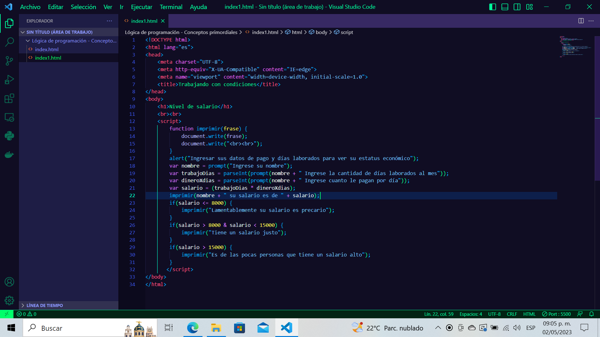Open errors and warnings count in status bar
Viewport: 600px width, 337px height.
[27, 314]
